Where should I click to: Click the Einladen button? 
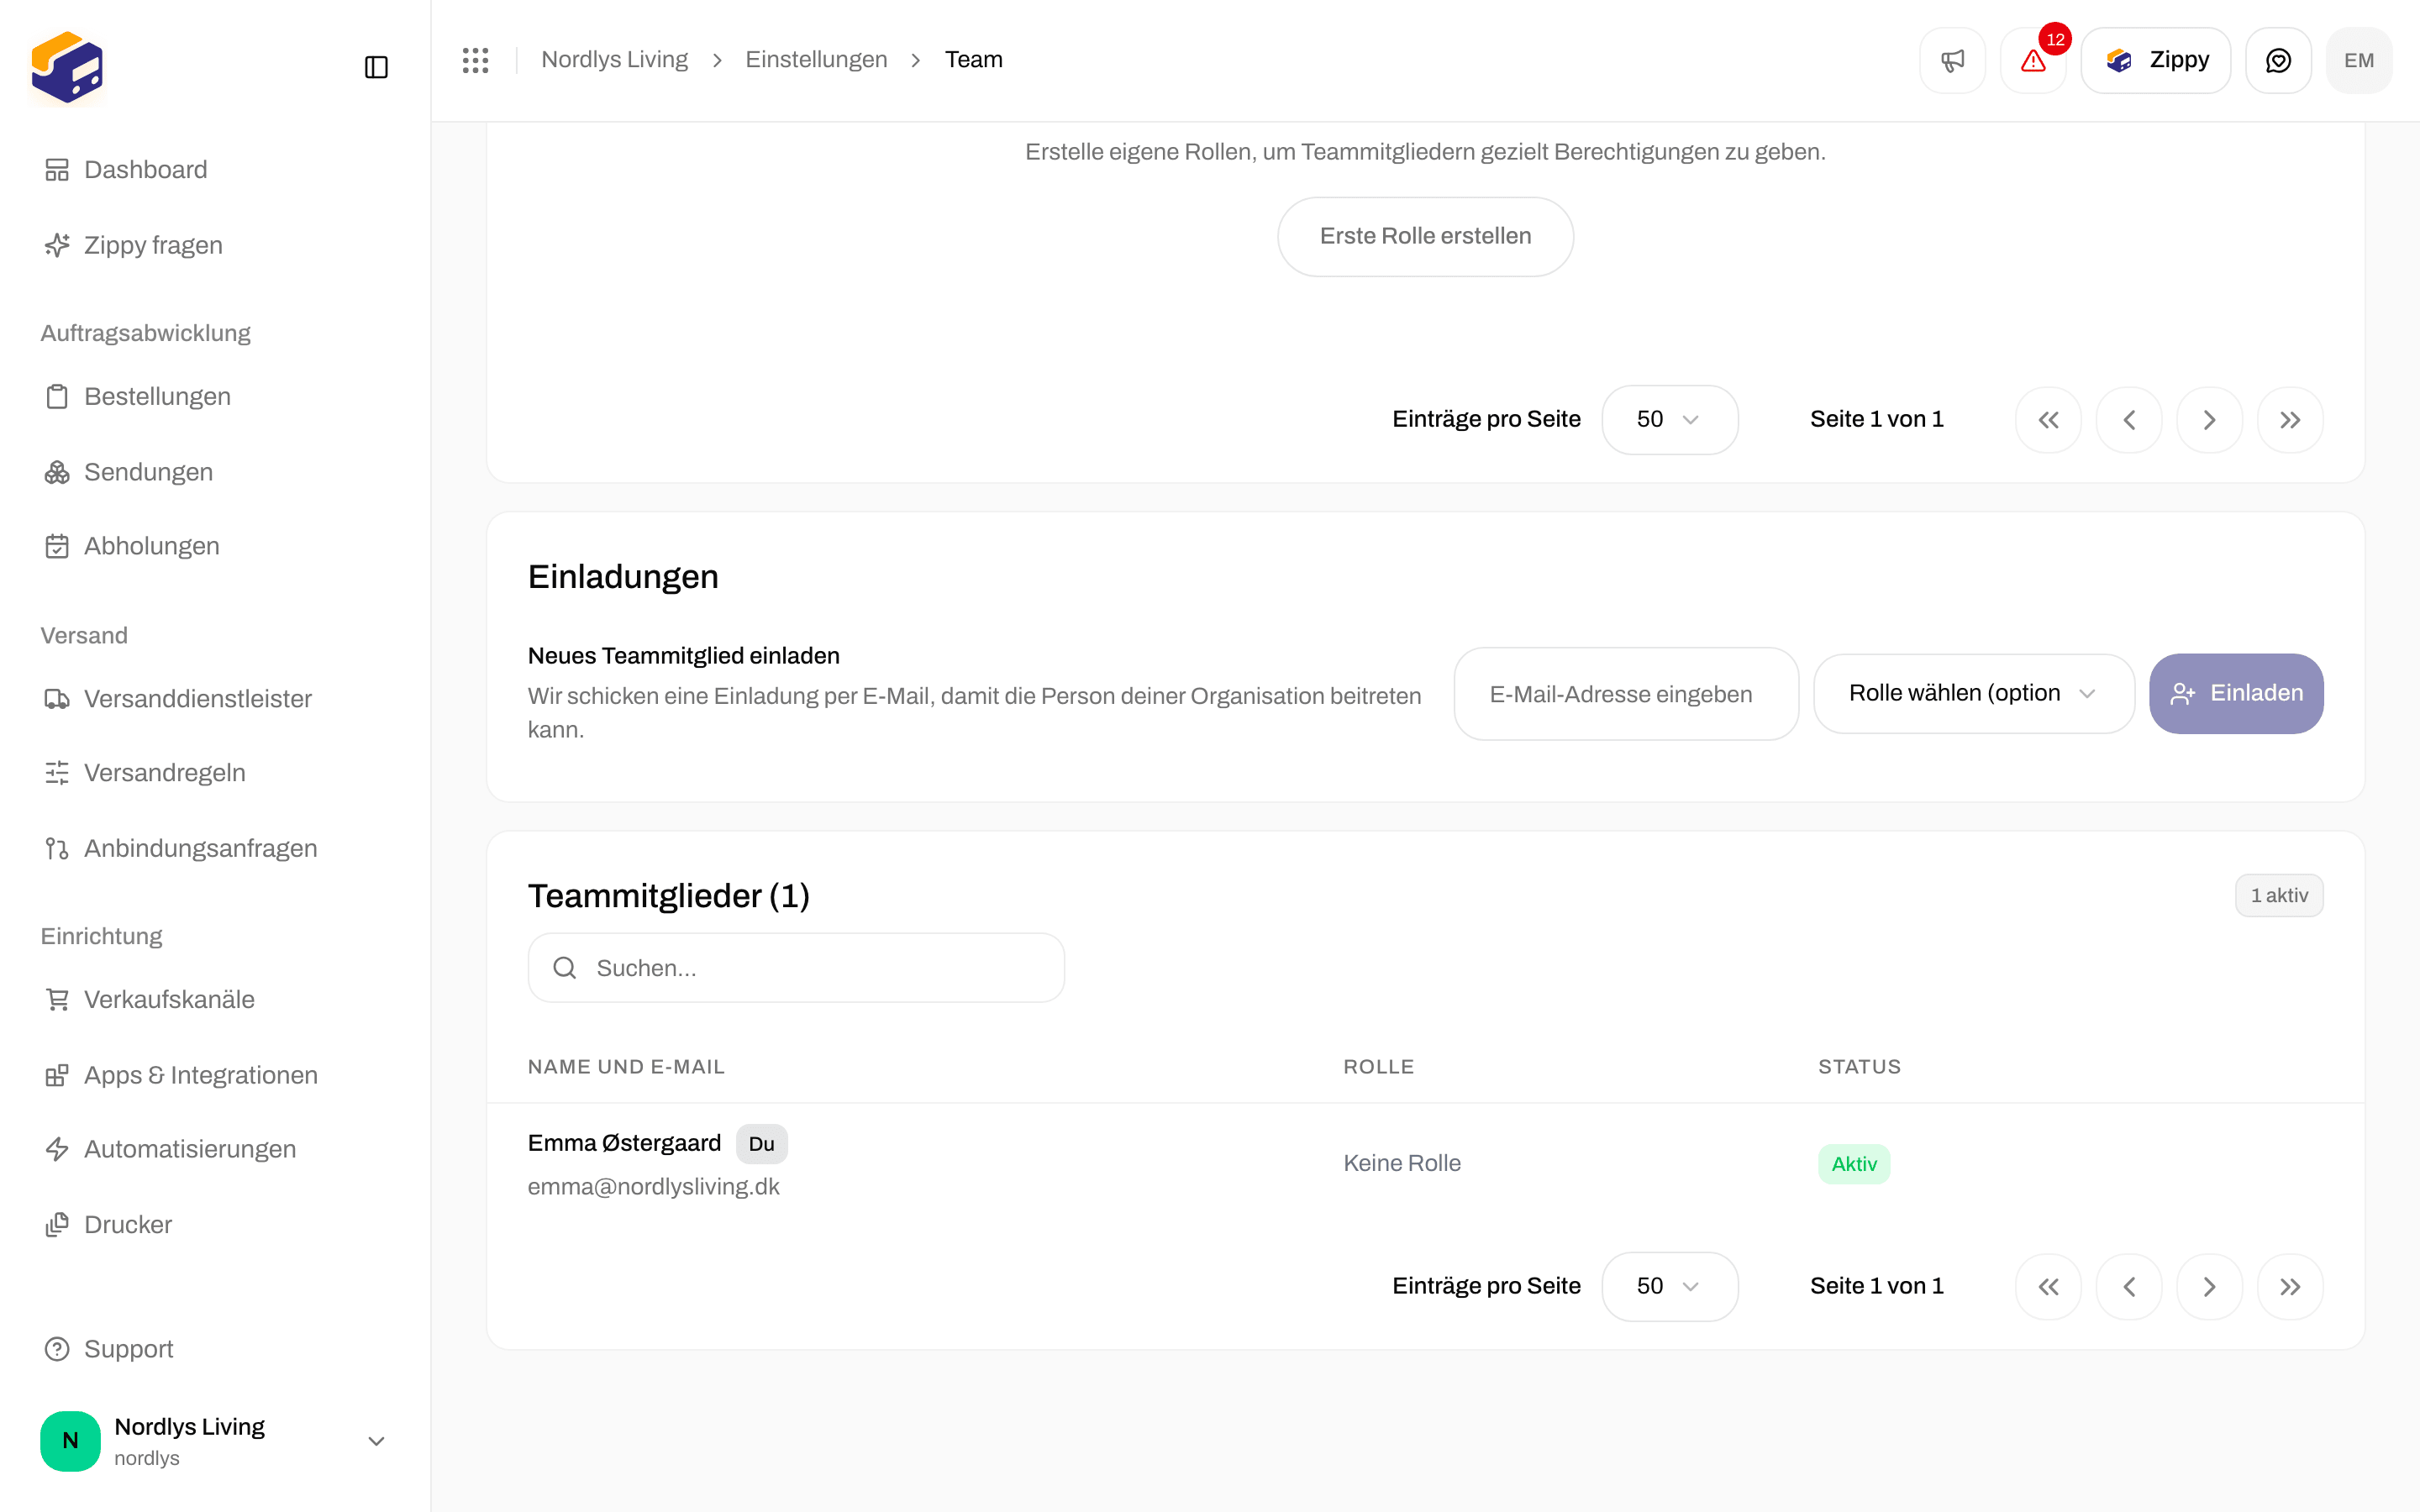(x=2236, y=693)
